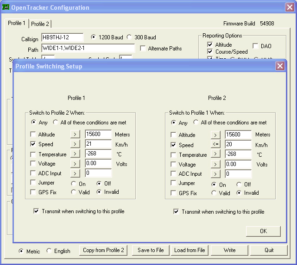This screenshot has height=265, width=297.
Task: Select All conditions met for Profile 2
Action: click(x=230, y=122)
